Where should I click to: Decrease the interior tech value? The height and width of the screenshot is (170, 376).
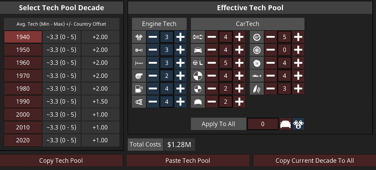coord(212,63)
